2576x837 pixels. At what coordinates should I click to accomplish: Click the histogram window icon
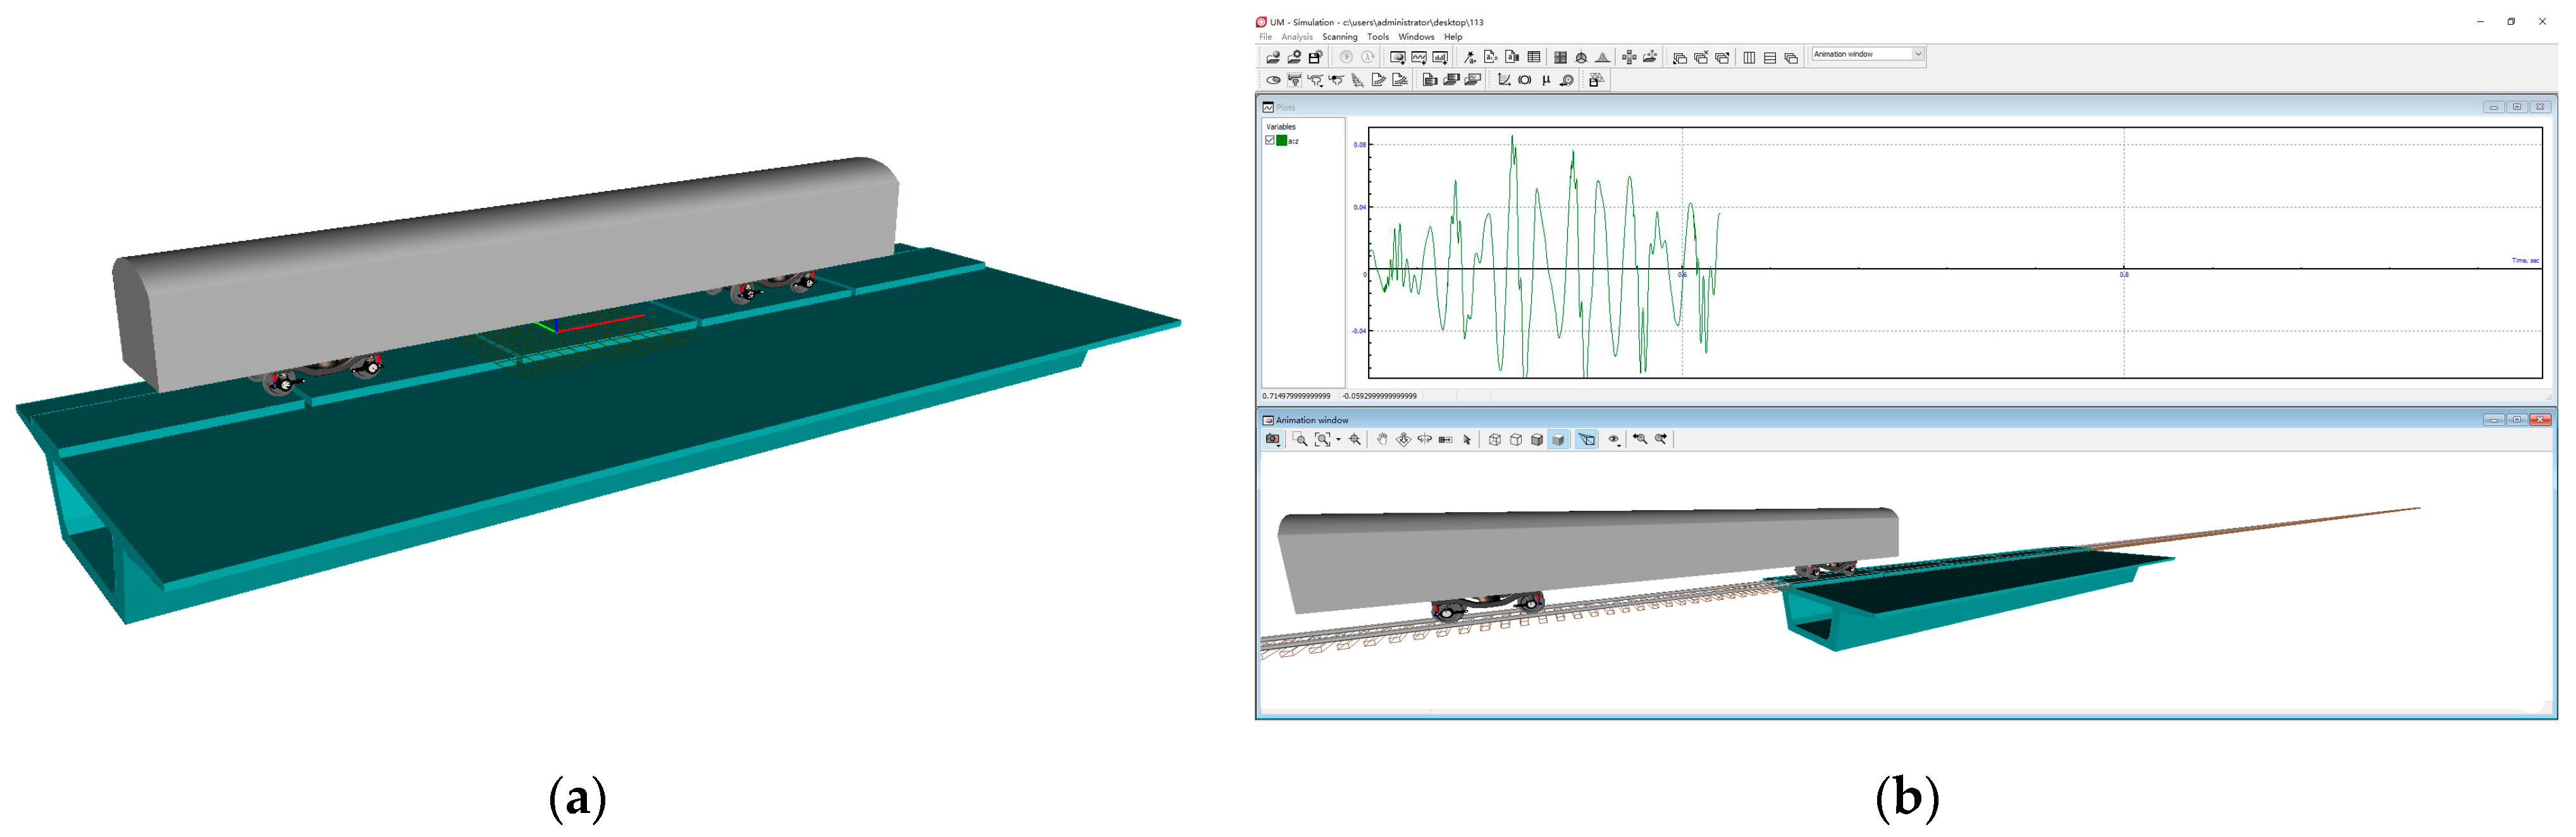tap(1440, 57)
